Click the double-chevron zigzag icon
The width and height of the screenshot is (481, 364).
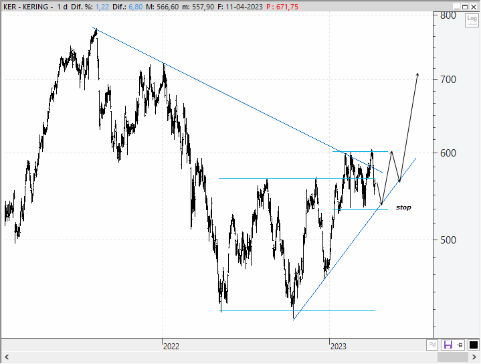[x=432, y=345]
